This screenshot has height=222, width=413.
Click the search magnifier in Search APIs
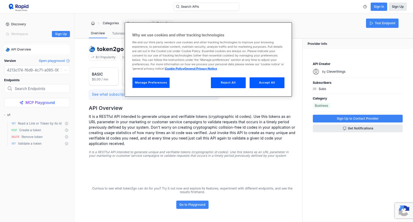178,7
